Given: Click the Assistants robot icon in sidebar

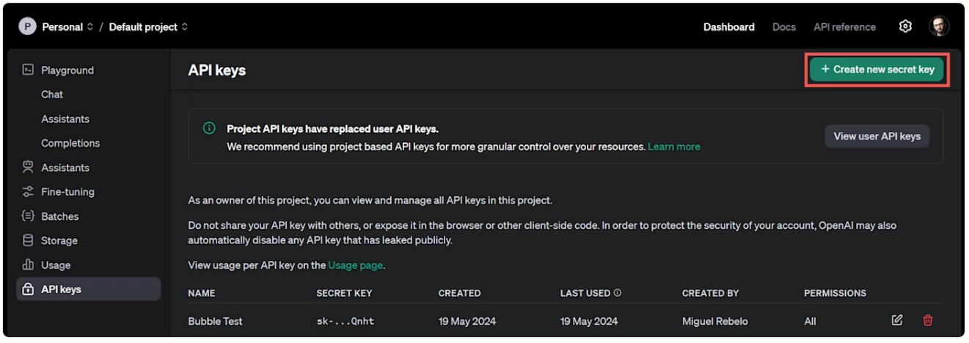Looking at the screenshot, I should tap(28, 167).
